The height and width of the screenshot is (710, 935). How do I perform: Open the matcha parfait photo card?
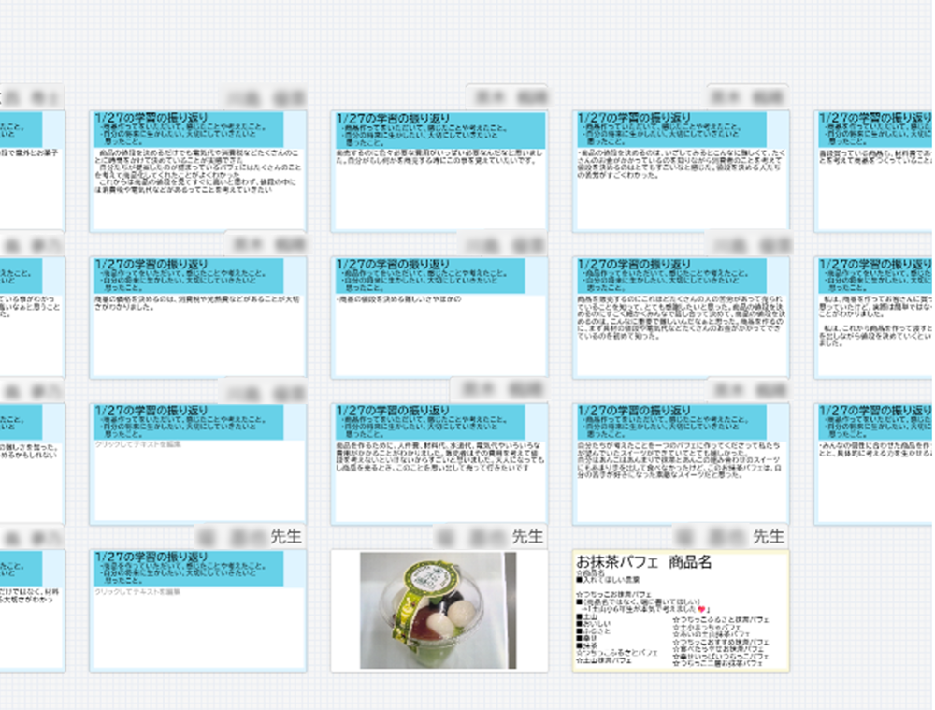point(438,610)
